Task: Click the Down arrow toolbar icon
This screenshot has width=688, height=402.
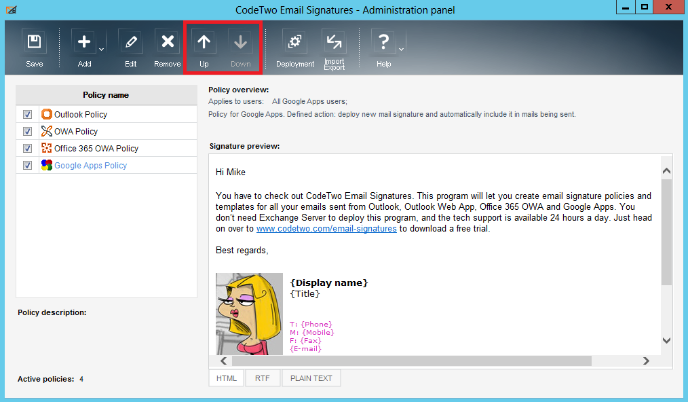Action: (x=240, y=42)
